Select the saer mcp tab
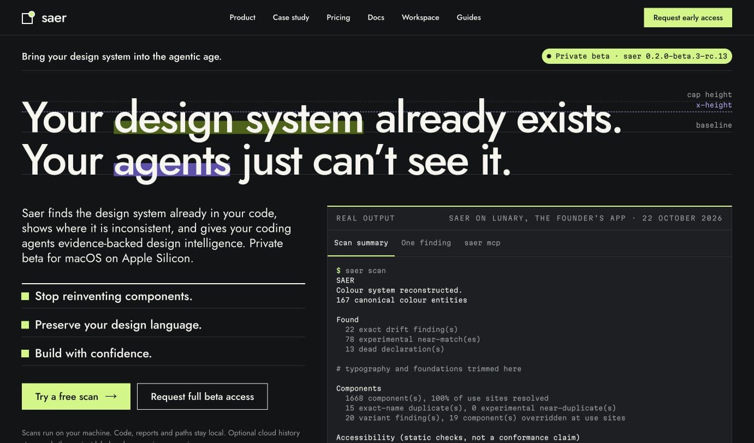Image resolution: width=754 pixels, height=443 pixels. tap(483, 243)
